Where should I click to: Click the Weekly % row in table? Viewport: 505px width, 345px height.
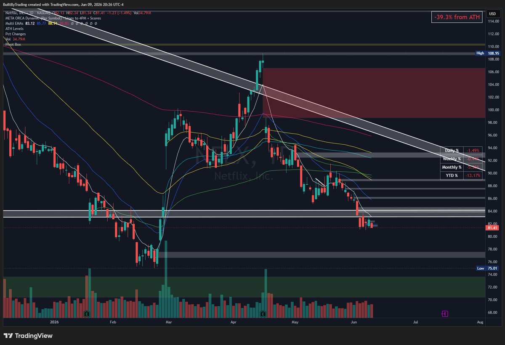tap(461, 159)
